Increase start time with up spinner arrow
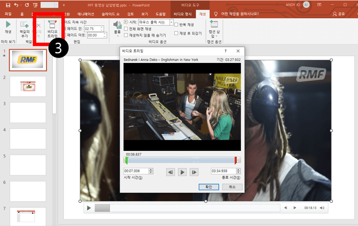The image size is (358, 226). (x=151, y=169)
